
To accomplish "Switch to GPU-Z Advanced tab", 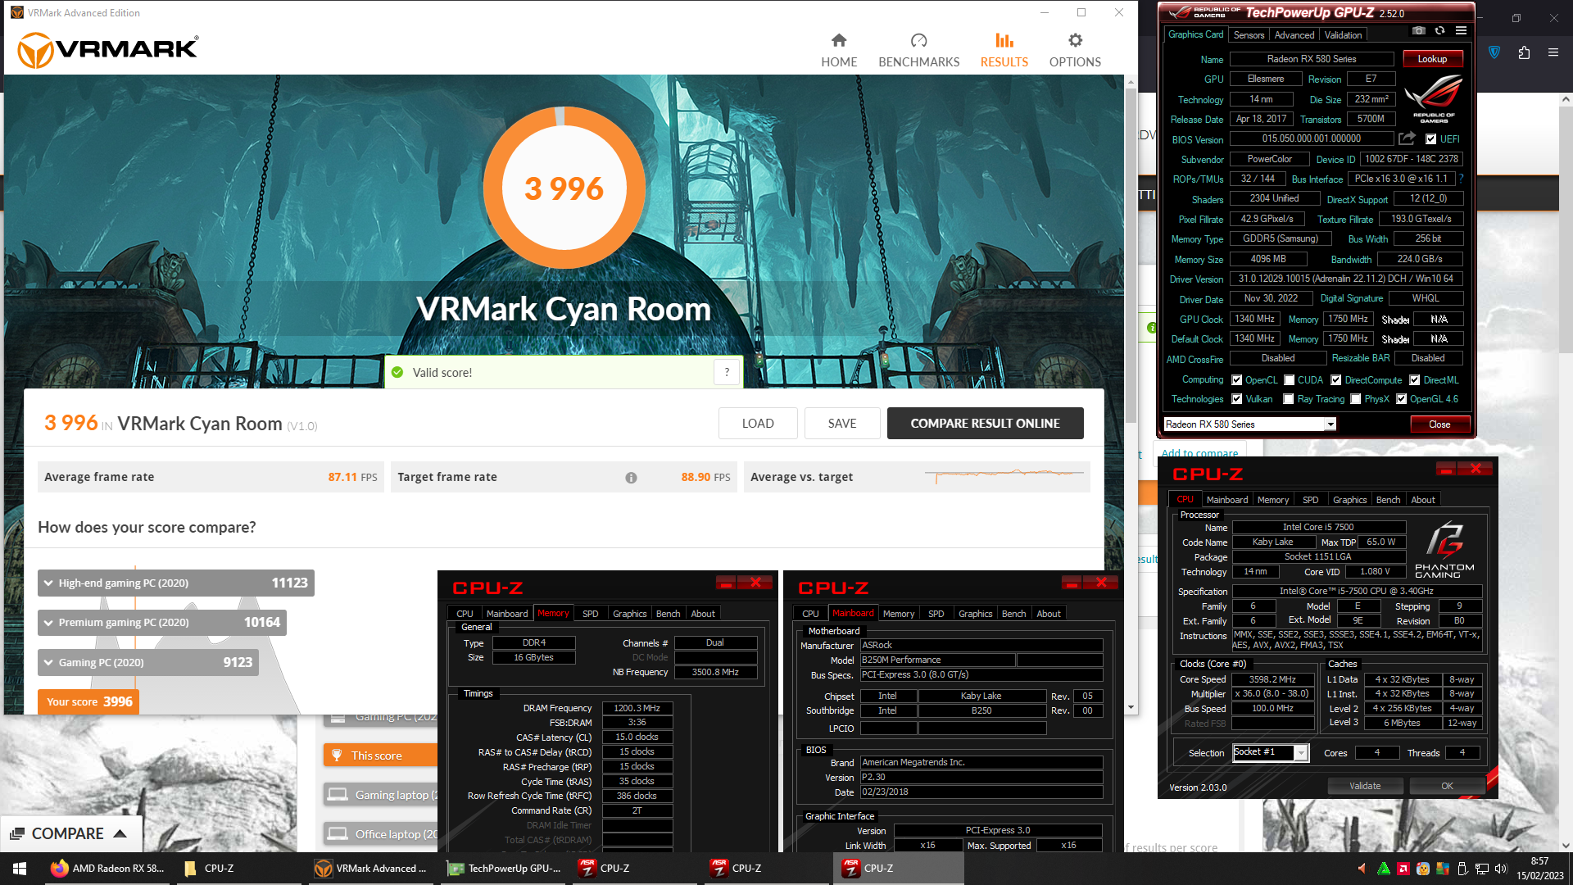I will (1294, 35).
